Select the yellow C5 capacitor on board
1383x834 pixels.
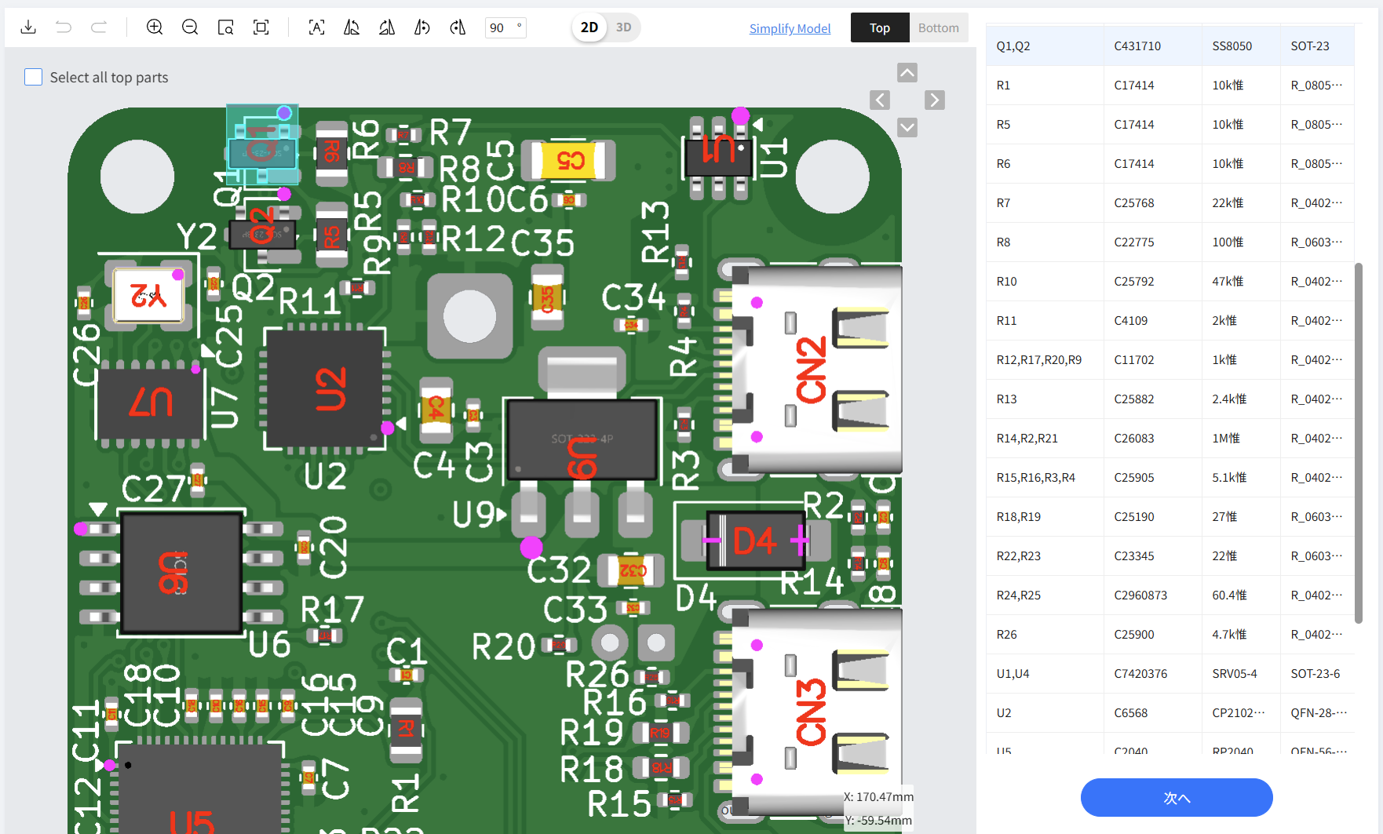(570, 160)
